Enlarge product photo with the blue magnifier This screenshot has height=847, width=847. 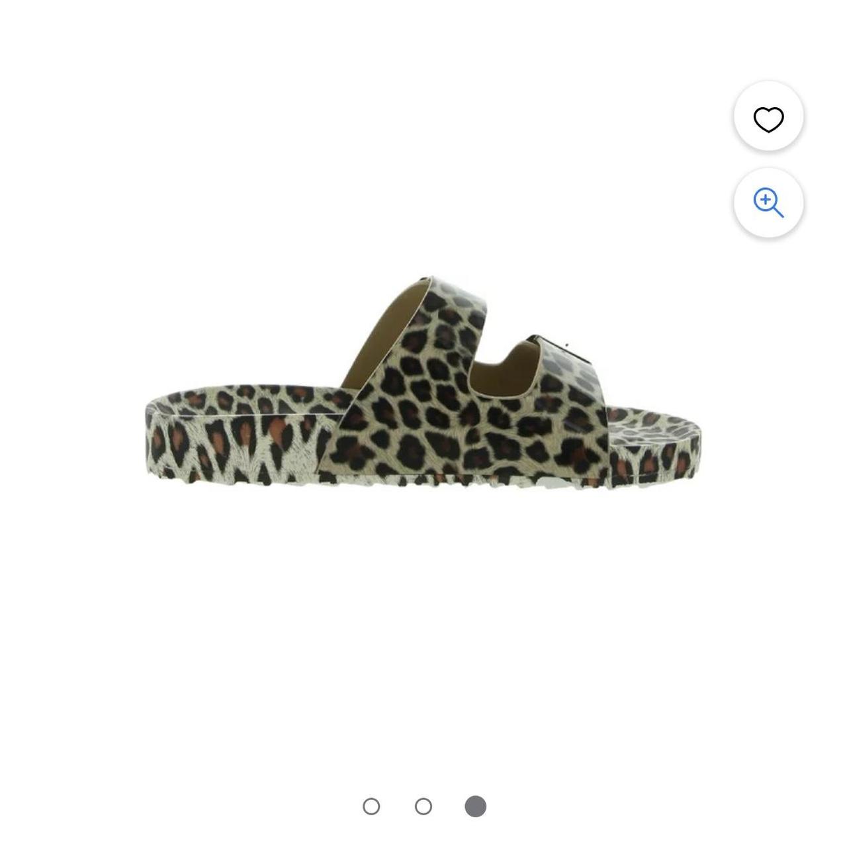[768, 202]
